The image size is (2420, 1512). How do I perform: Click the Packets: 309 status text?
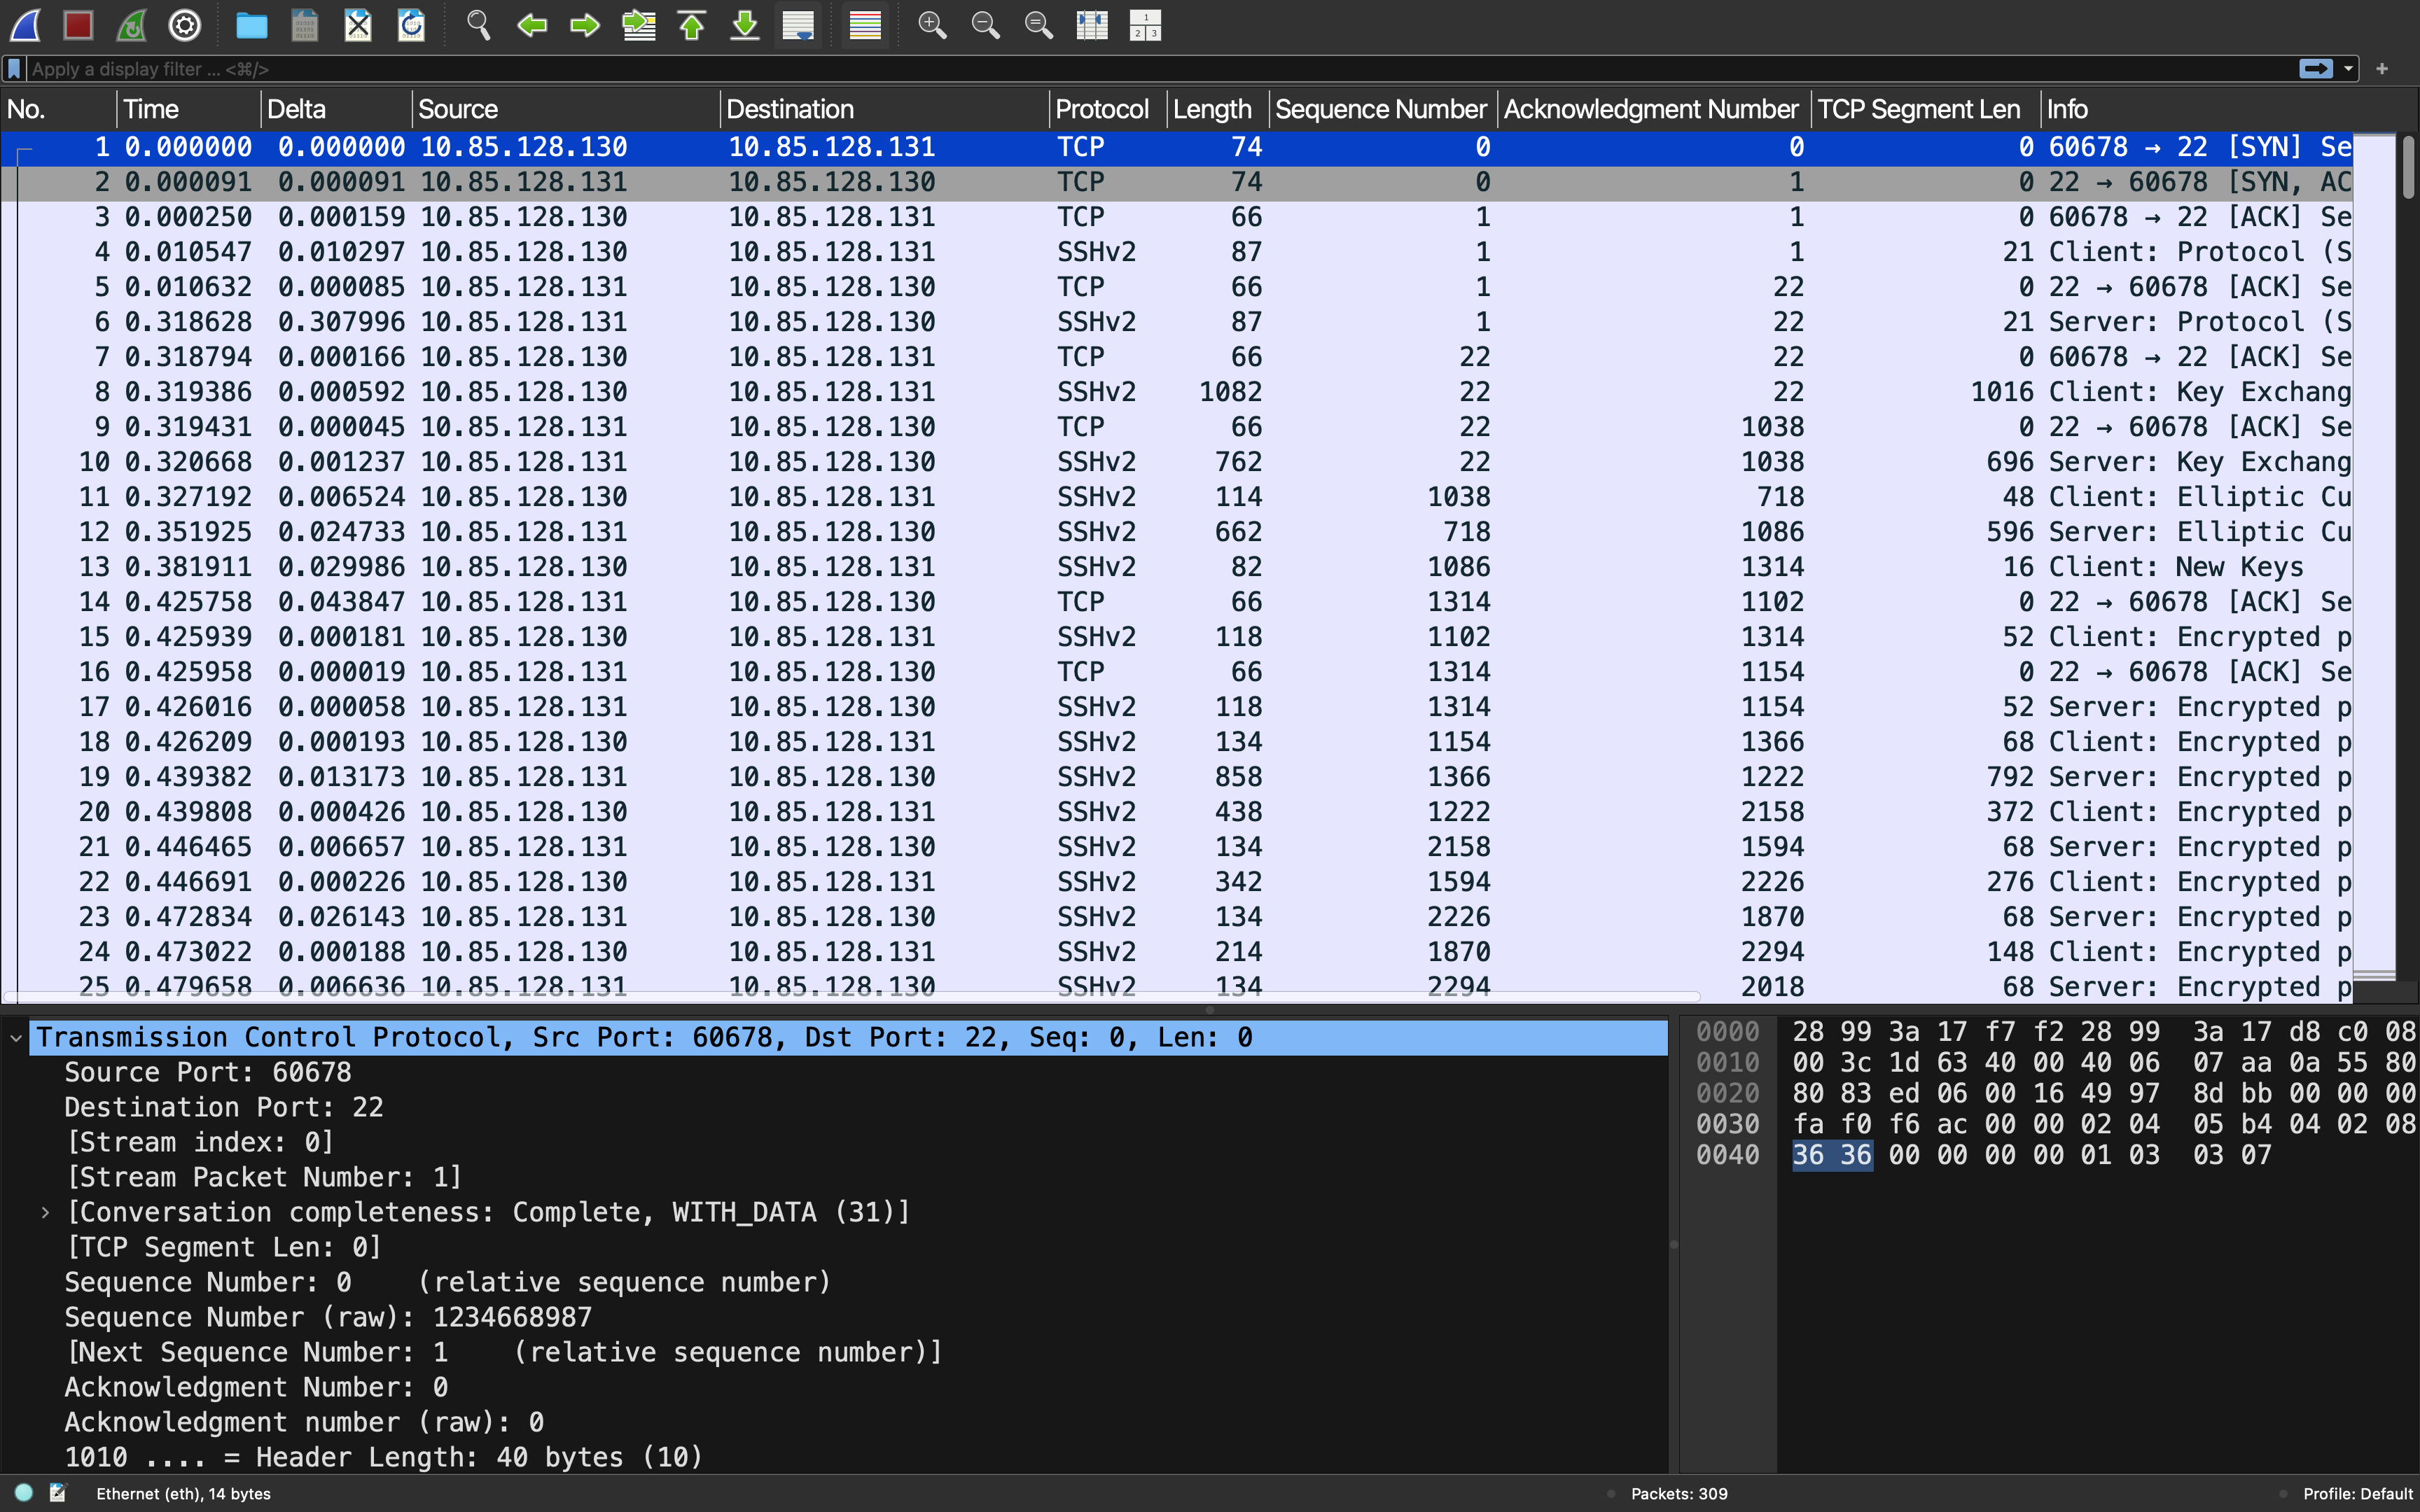1679,1494
